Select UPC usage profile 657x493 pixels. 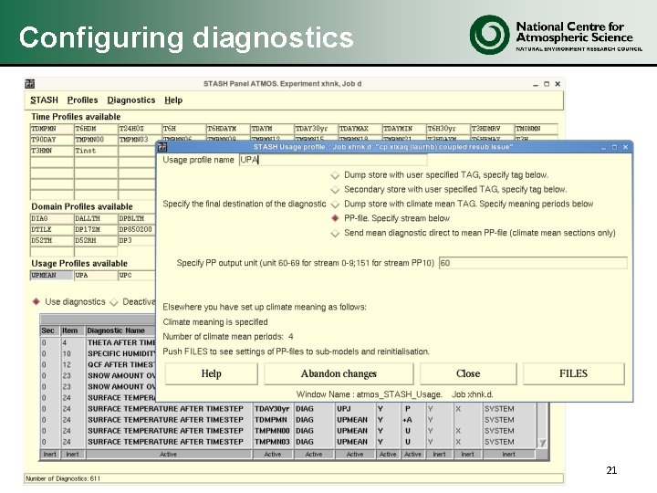pos(137,276)
